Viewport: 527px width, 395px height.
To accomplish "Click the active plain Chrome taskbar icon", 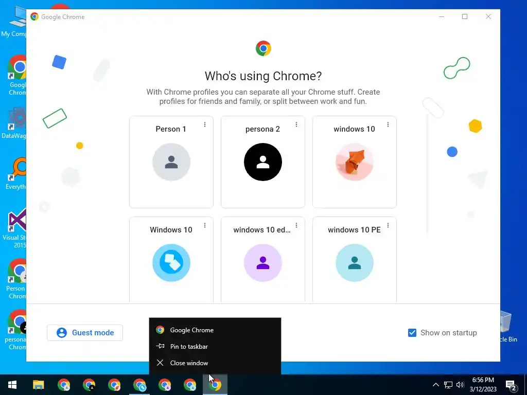I will [x=215, y=385].
